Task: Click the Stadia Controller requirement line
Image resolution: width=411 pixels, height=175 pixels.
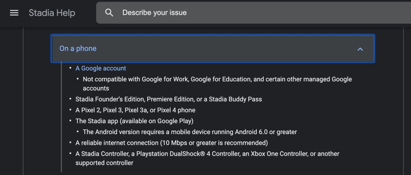Action: [207, 154]
